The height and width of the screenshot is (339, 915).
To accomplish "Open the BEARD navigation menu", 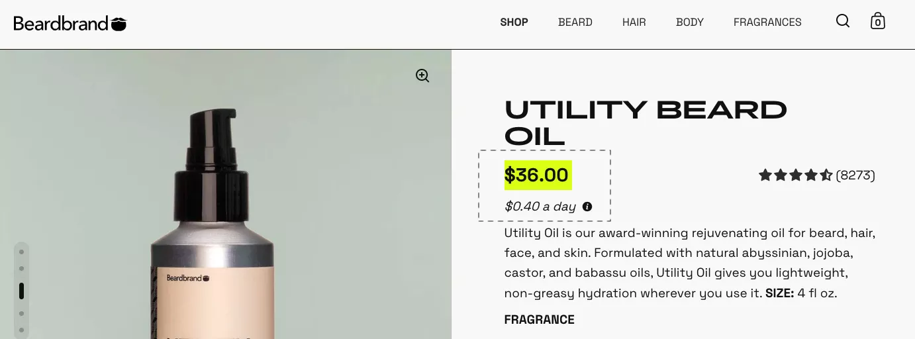I will (x=575, y=23).
